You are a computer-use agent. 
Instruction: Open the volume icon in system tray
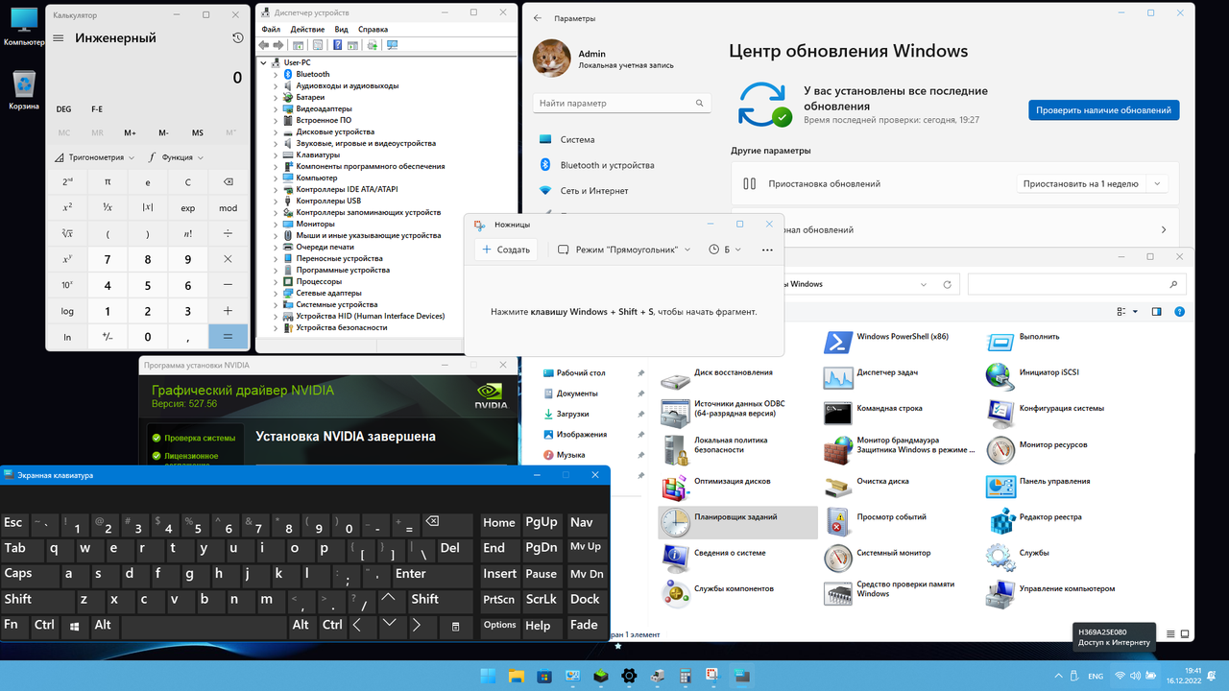pyautogui.click(x=1136, y=677)
